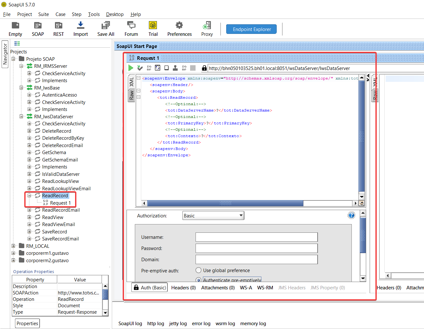Collapse the soapenv:Body XML fold toggle
Viewport: 424px width, 329px height.
[x=138, y=91]
